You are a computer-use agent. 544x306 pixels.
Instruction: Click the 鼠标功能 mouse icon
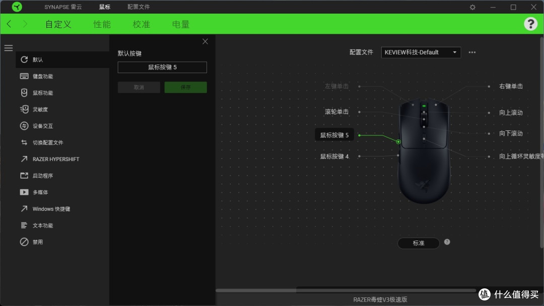(x=24, y=93)
